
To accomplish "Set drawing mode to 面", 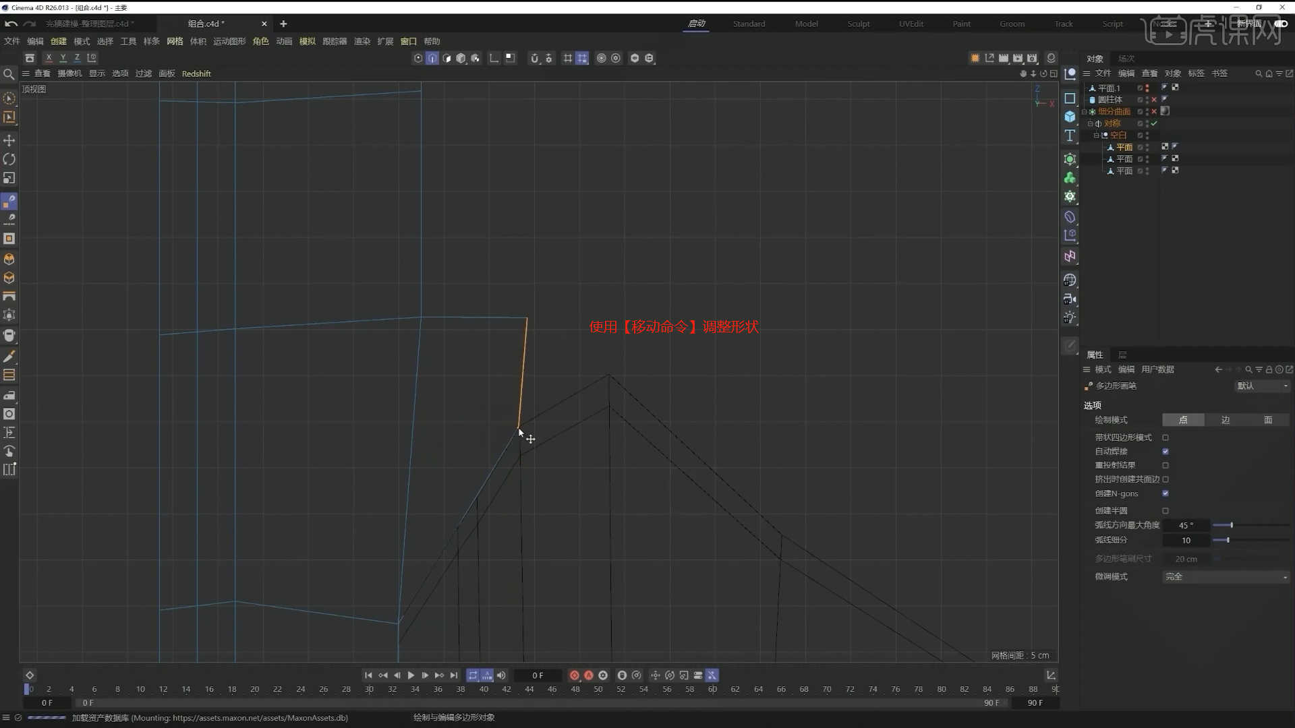I will coord(1268,420).
